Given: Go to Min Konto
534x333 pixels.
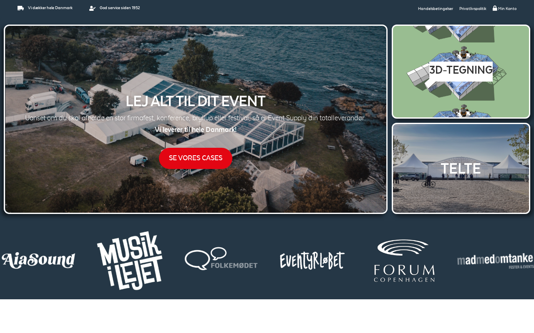Looking at the screenshot, I should 507,9.
